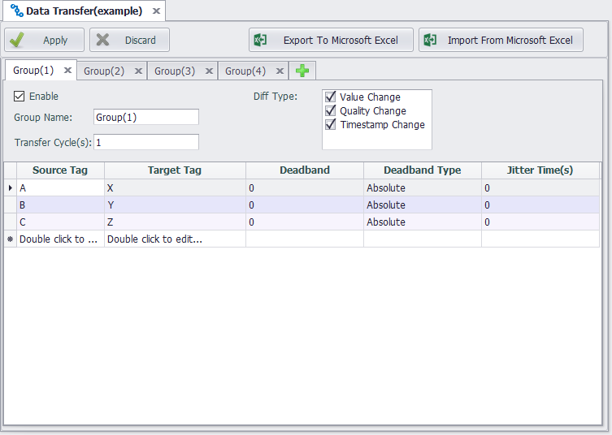The height and width of the screenshot is (435, 612).
Task: Close the Data Transfer(example) document tab
Action: click(156, 11)
